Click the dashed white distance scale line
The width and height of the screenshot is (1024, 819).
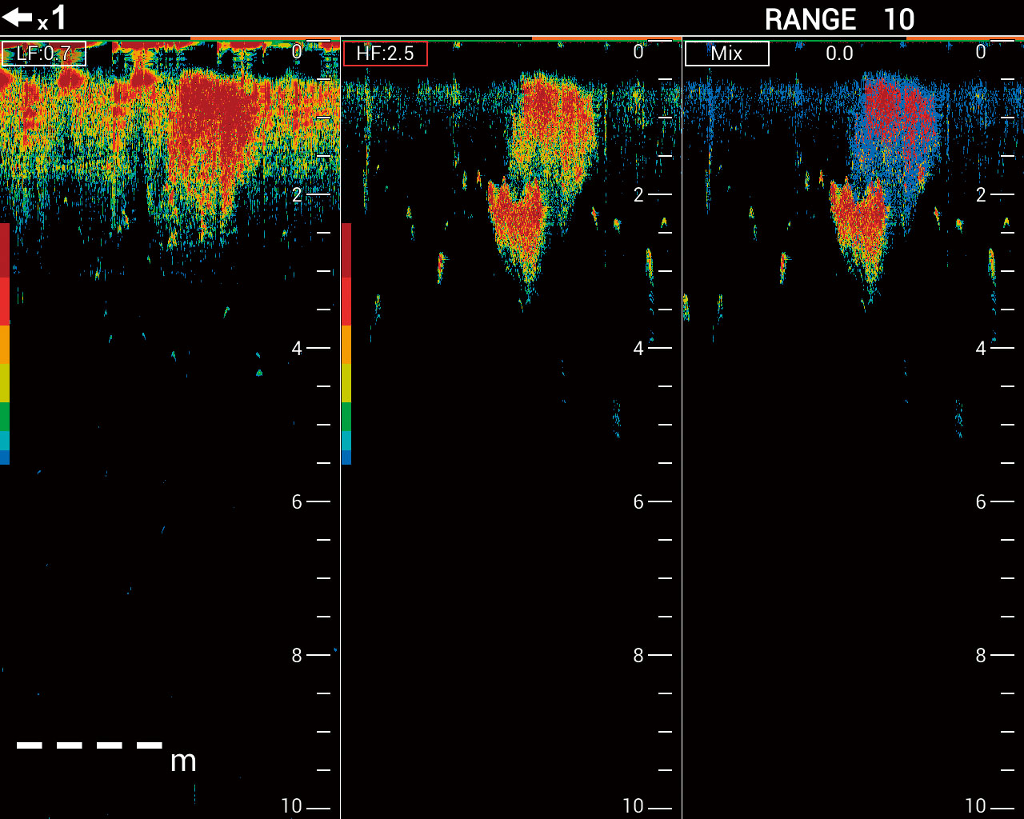pos(89,745)
